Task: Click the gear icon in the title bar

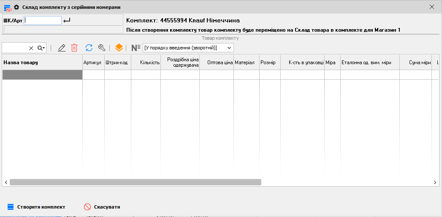Action: pos(16,7)
